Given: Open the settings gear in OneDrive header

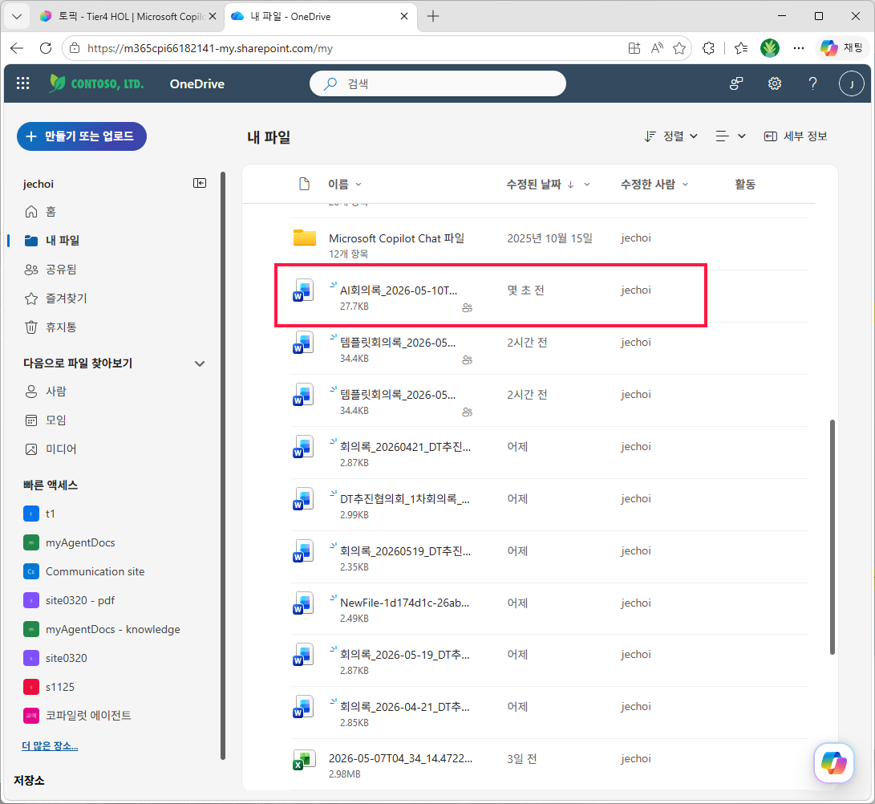Looking at the screenshot, I should tap(775, 83).
